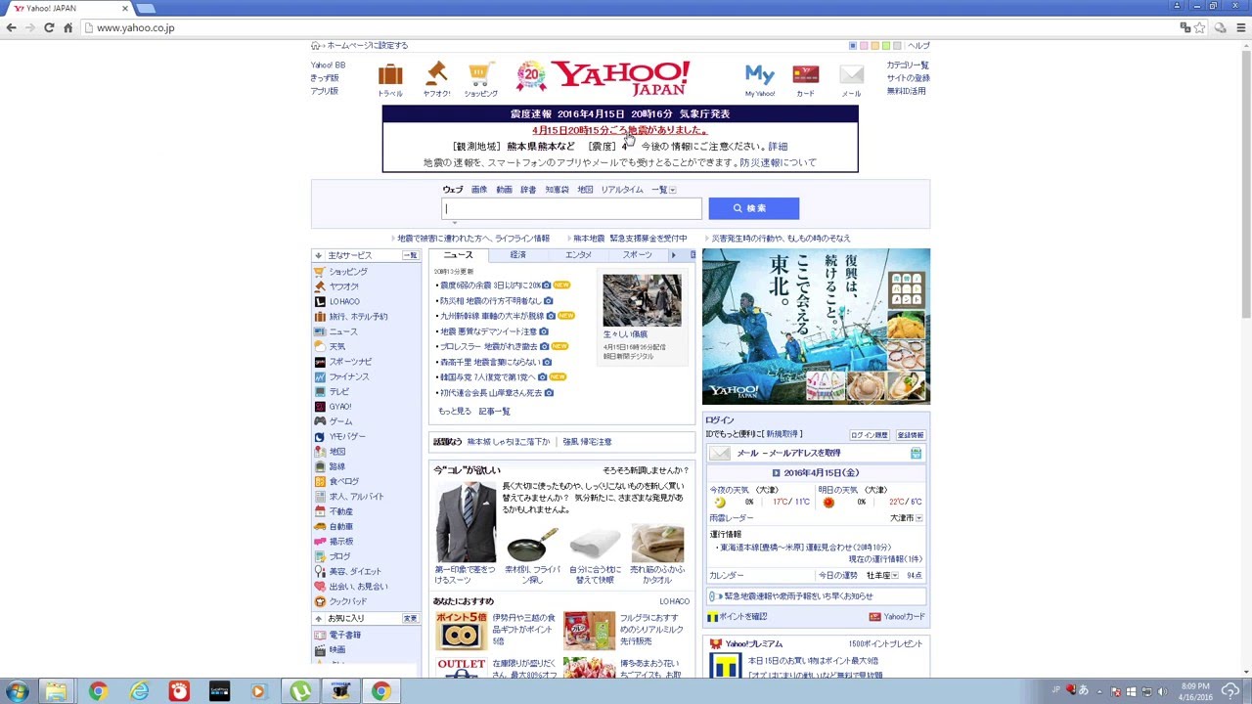Click the 一覧 button beside 主なサービス
1252x704 pixels.
coord(410,256)
